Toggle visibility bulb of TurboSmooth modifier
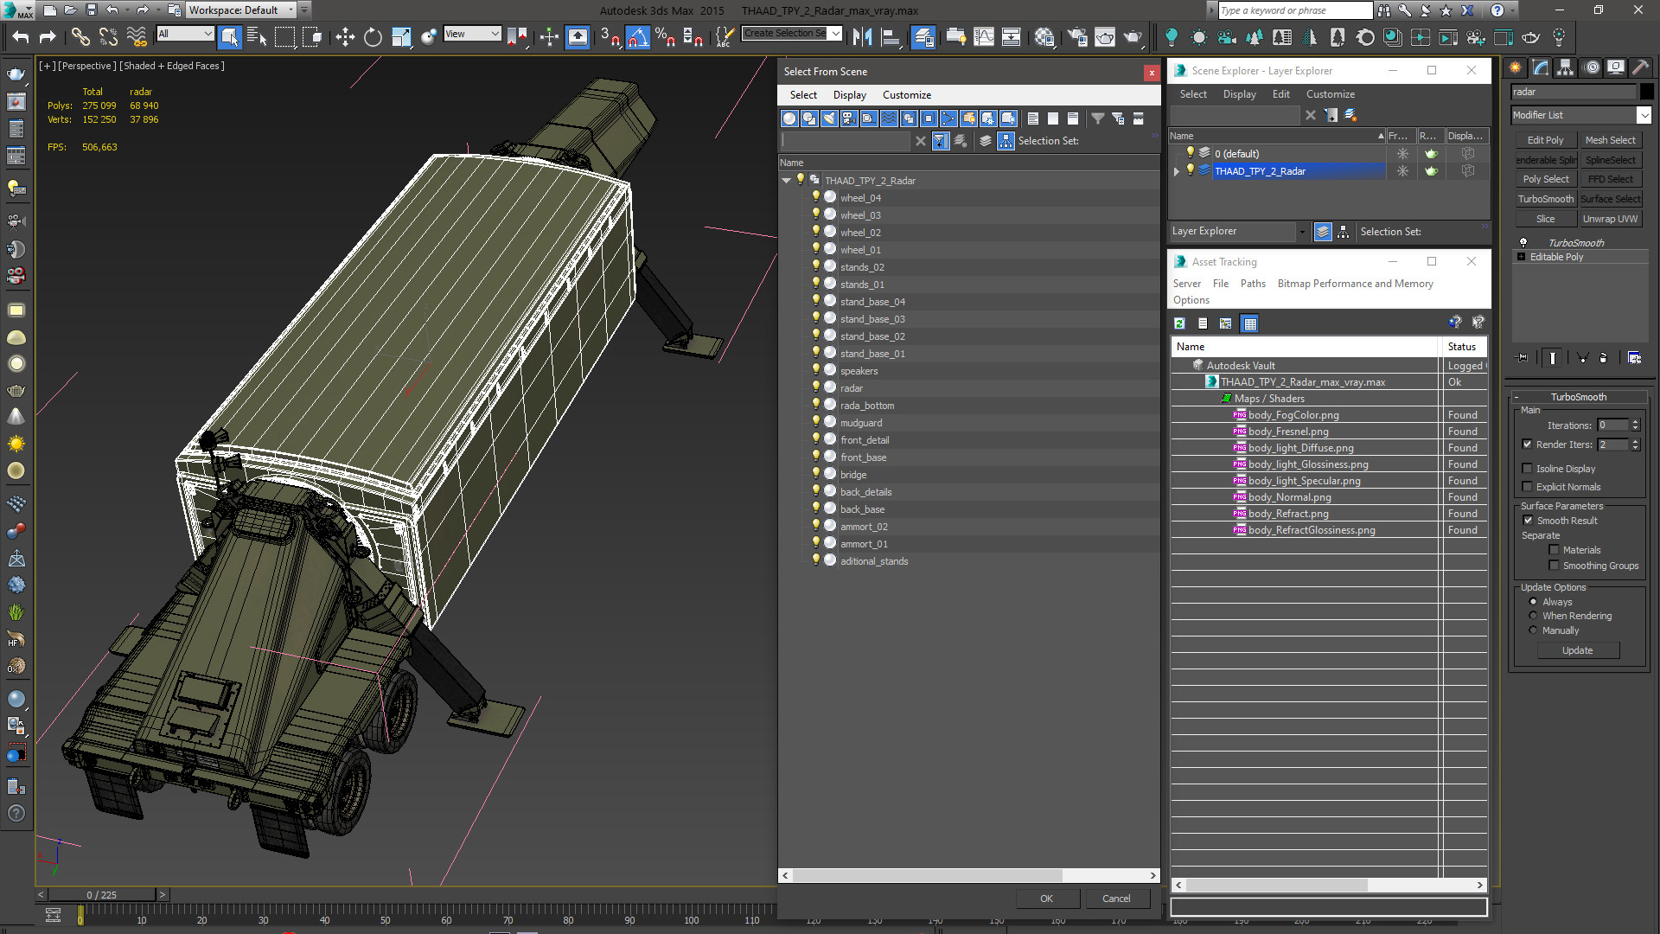This screenshot has height=934, width=1660. pos(1523,242)
